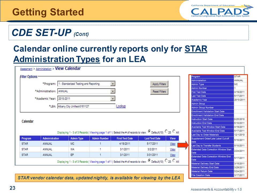Select the Program field showing Standardized Testing
This screenshot has width=257, height=193.
tap(86, 84)
